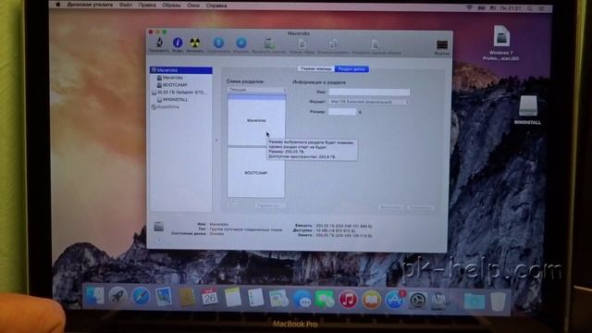The height and width of the screenshot is (333, 592).
Task: Click the Wi-Fi status icon in menu bar
Action: [x=469, y=7]
